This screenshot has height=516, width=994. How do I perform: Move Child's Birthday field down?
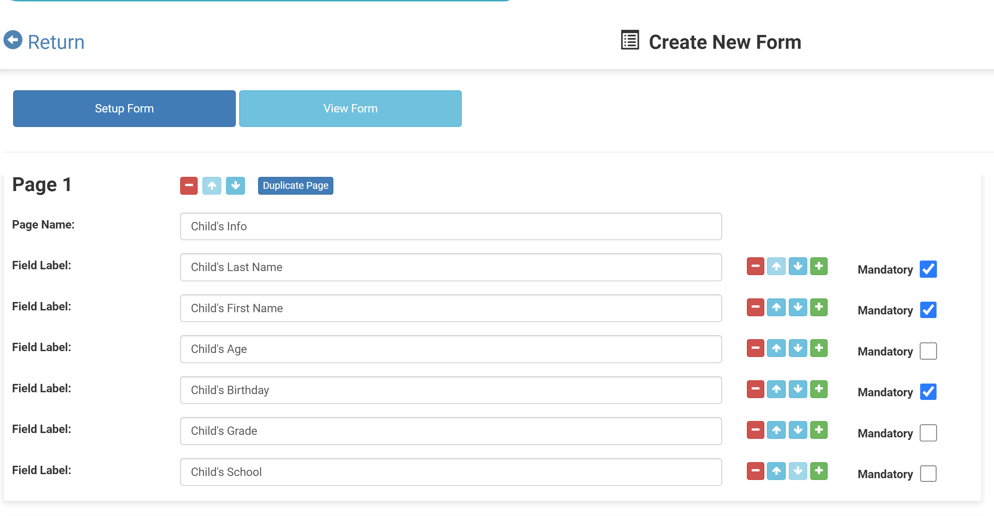click(x=797, y=389)
